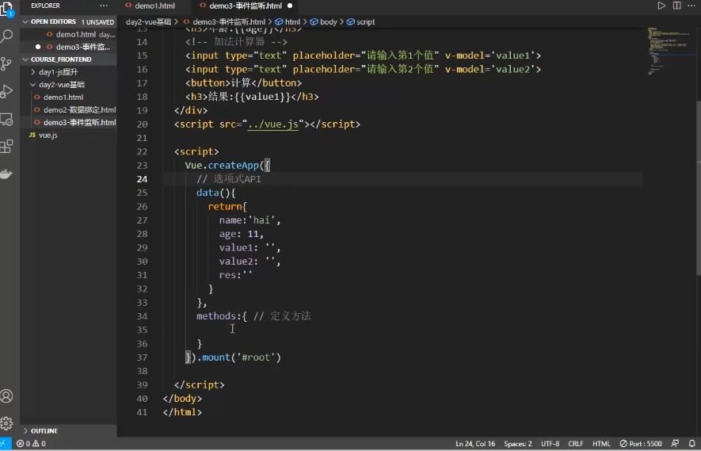Switch to the demo1.html editor tab

pos(154,6)
